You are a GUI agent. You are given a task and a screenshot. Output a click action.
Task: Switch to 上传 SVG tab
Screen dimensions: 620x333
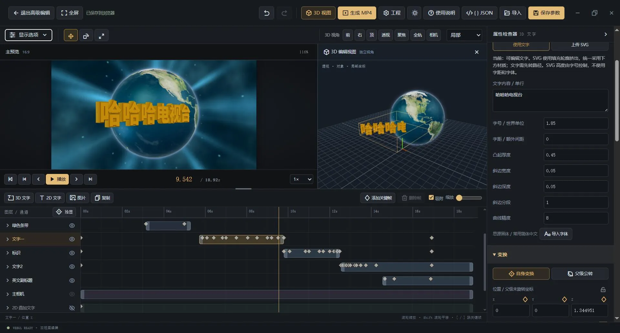pos(580,45)
